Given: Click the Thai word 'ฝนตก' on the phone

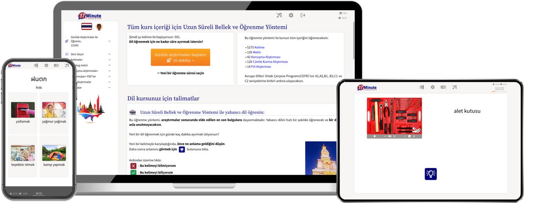Looking at the screenshot, I should [x=39, y=79].
